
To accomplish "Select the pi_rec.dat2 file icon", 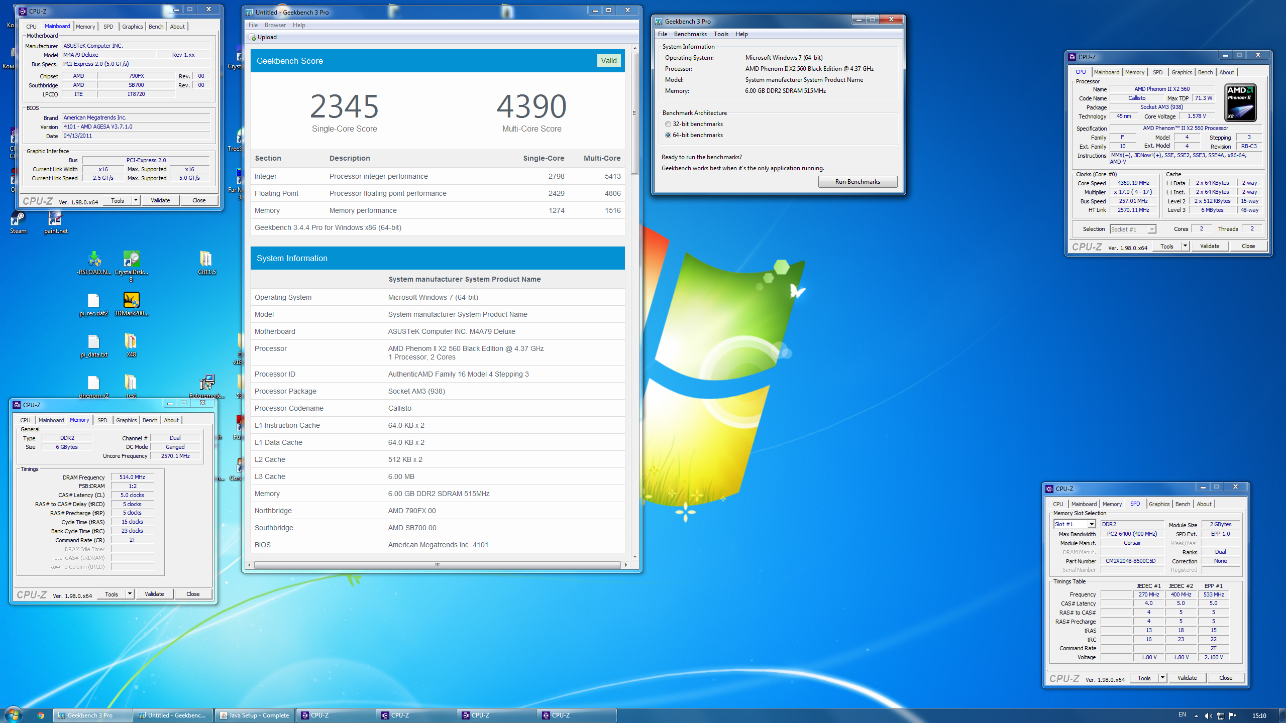I will coord(93,305).
